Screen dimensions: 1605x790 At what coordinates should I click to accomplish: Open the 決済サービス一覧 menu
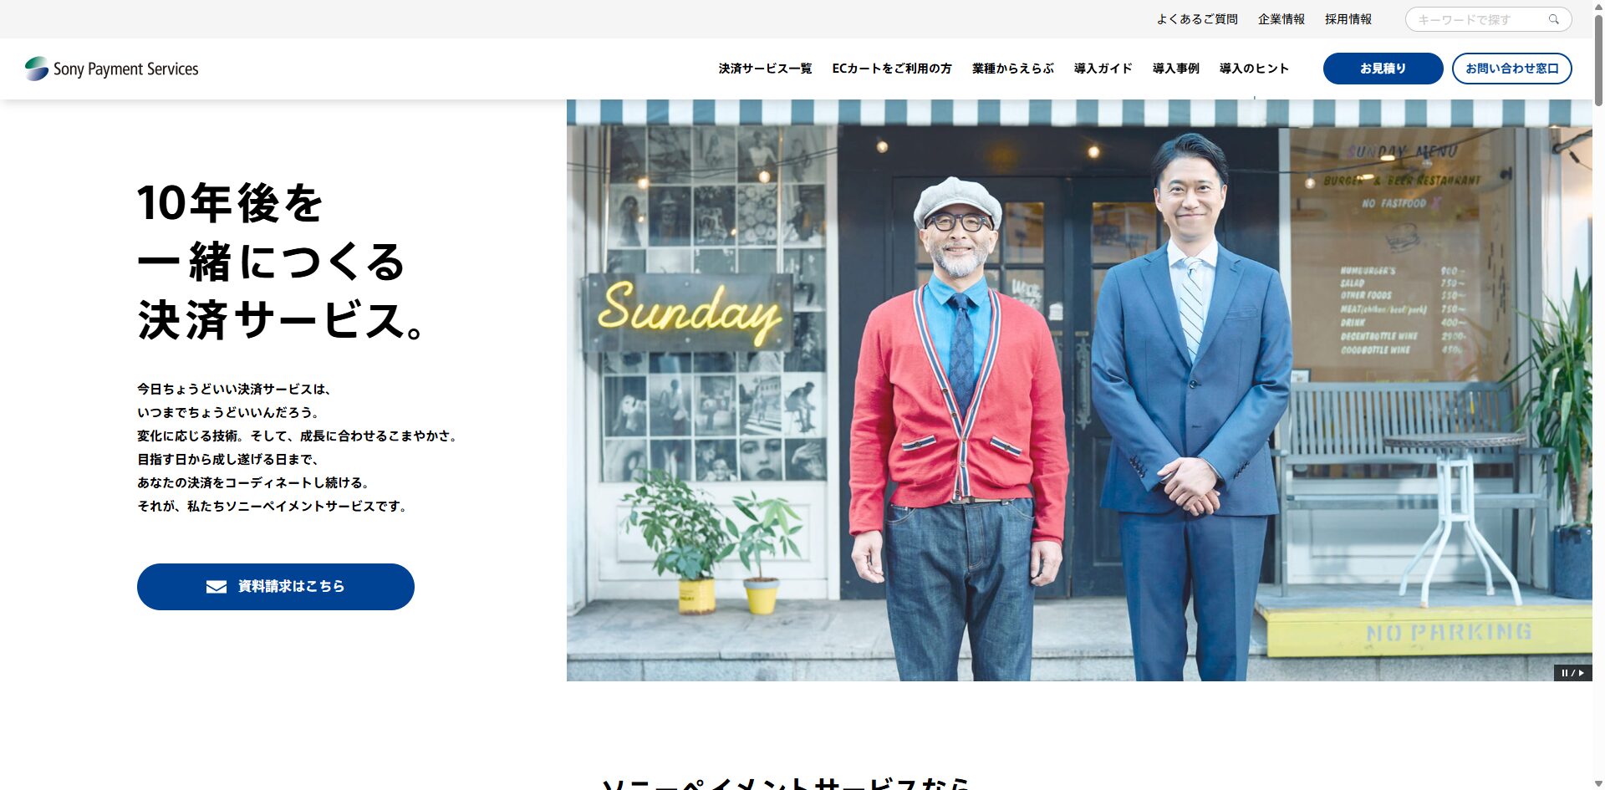coord(765,69)
